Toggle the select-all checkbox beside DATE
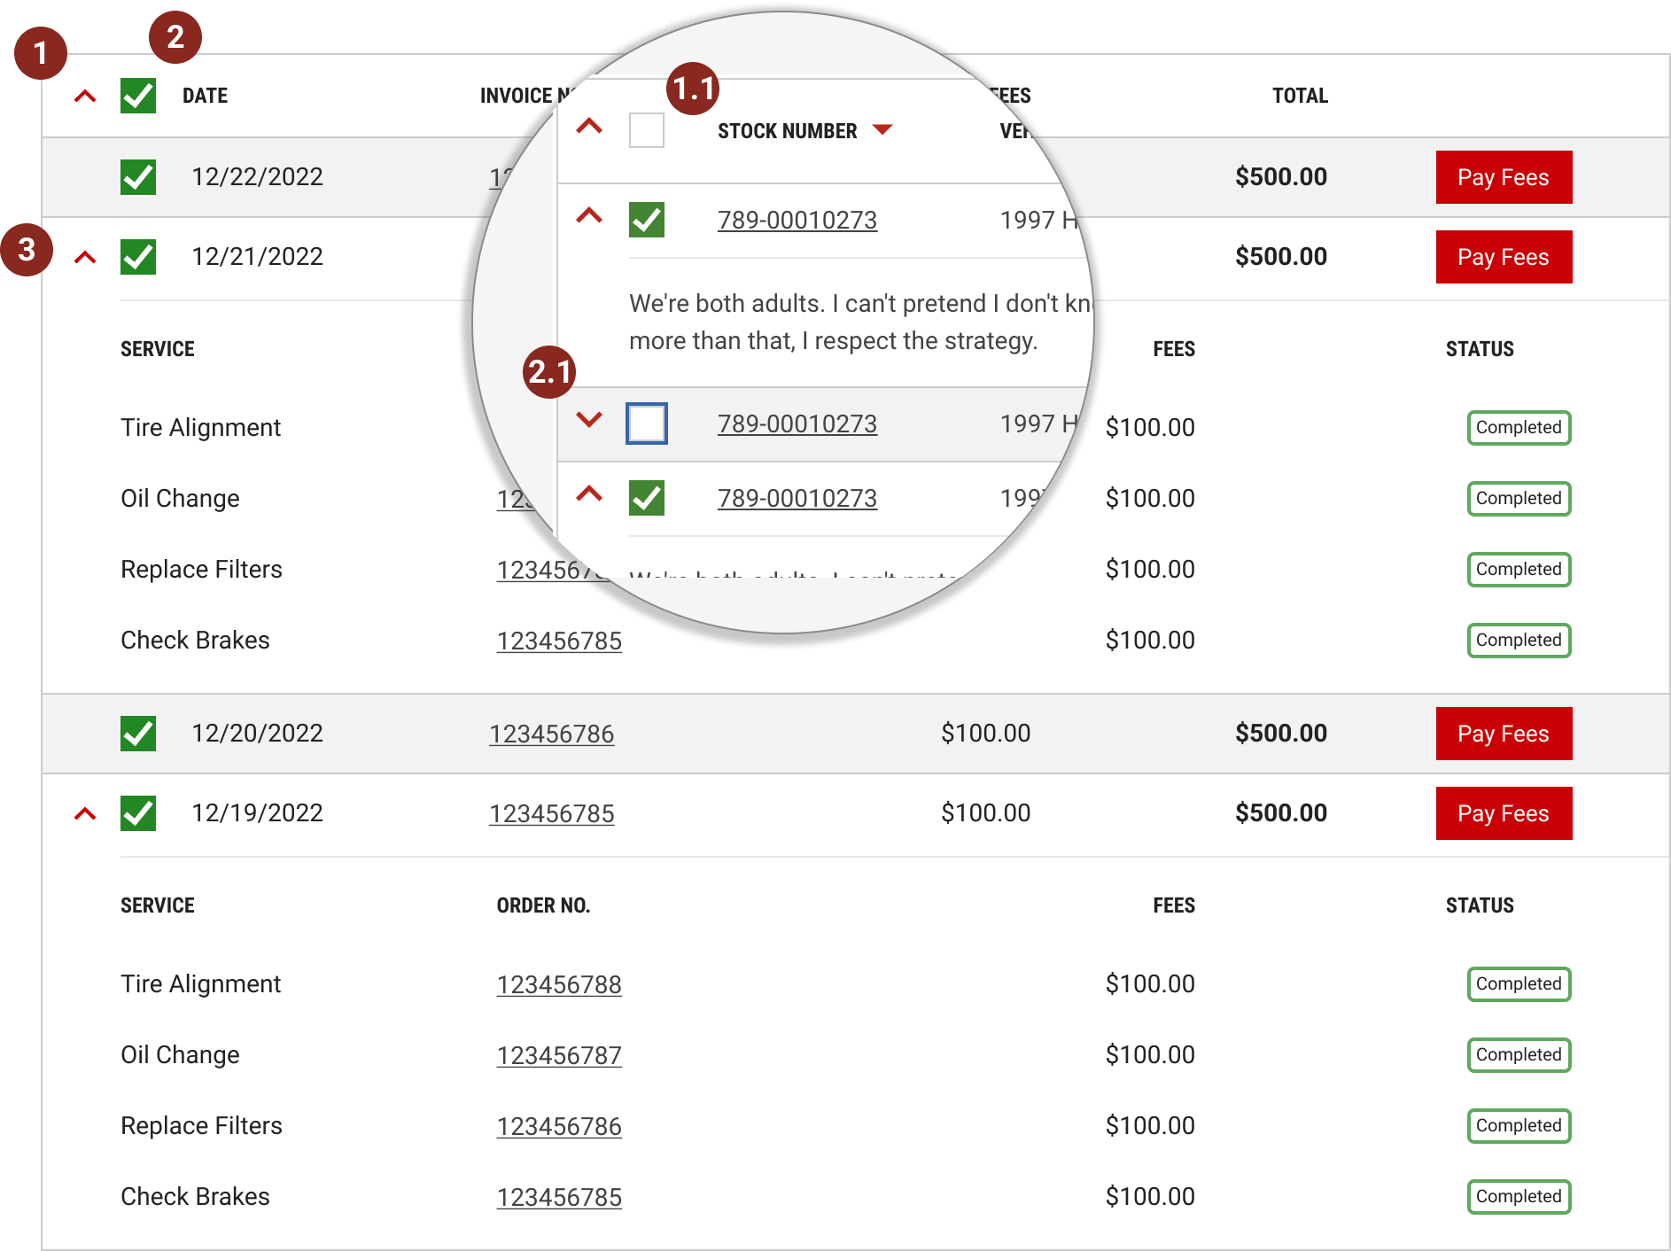Screen dimensions: 1671x1251 (x=138, y=96)
